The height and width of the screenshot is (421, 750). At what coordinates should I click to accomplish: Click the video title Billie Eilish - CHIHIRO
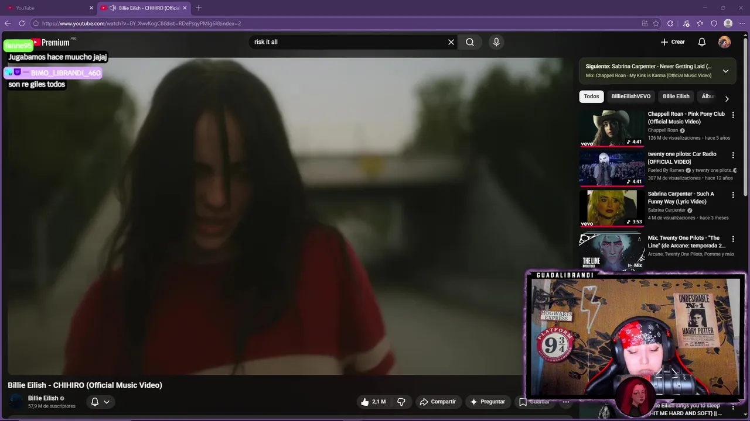(x=85, y=385)
